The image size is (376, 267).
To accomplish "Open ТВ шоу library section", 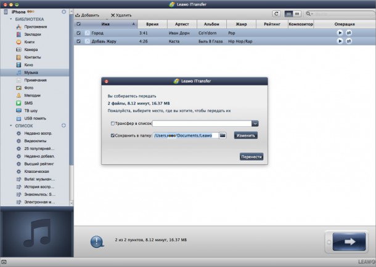I will 31,111.
